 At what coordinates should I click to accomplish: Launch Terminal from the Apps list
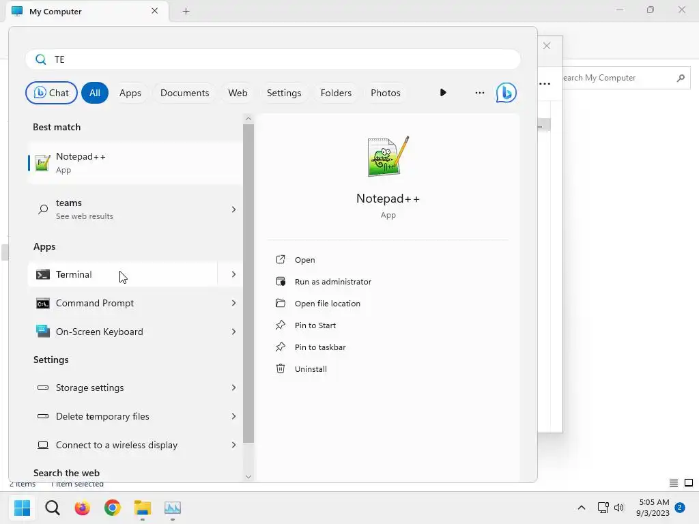[x=123, y=274]
